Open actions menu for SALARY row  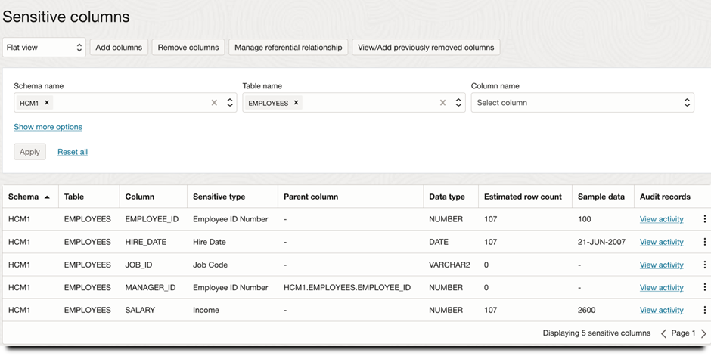coord(704,310)
